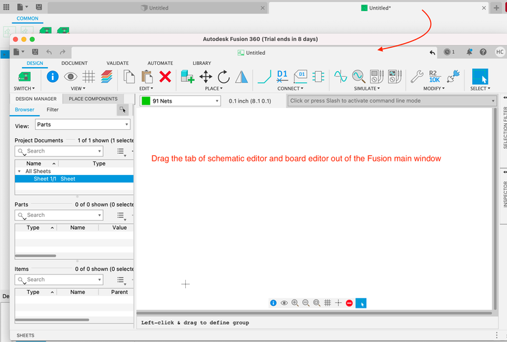The width and height of the screenshot is (507, 342).
Task: Click the Switch to PCB board icon
Action: pyautogui.click(x=24, y=77)
